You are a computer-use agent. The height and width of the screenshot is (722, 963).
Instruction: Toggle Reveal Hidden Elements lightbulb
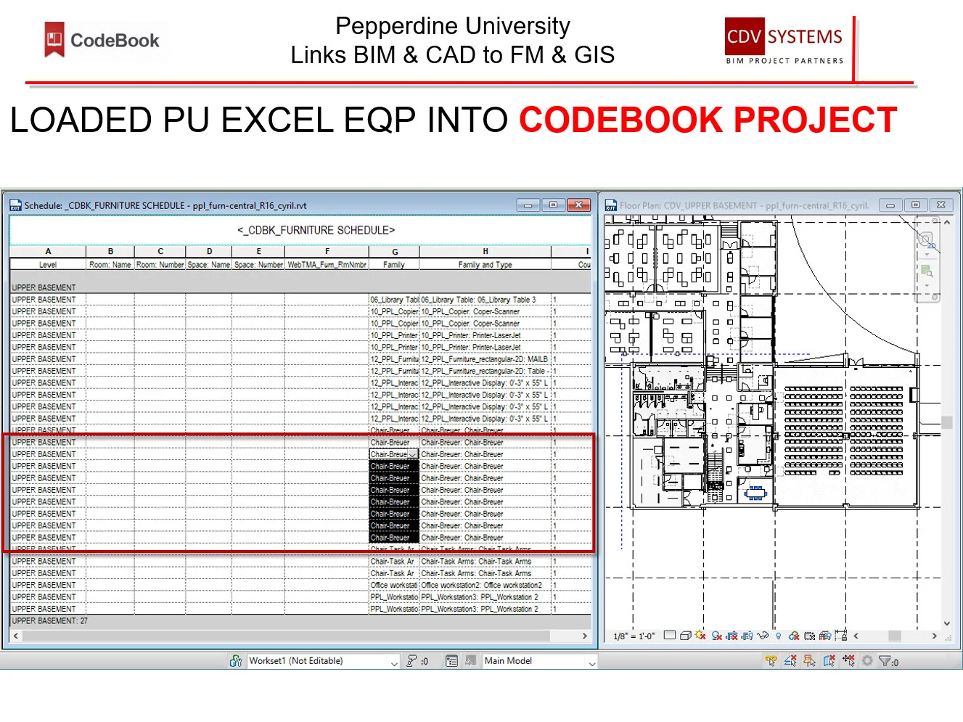(x=779, y=636)
